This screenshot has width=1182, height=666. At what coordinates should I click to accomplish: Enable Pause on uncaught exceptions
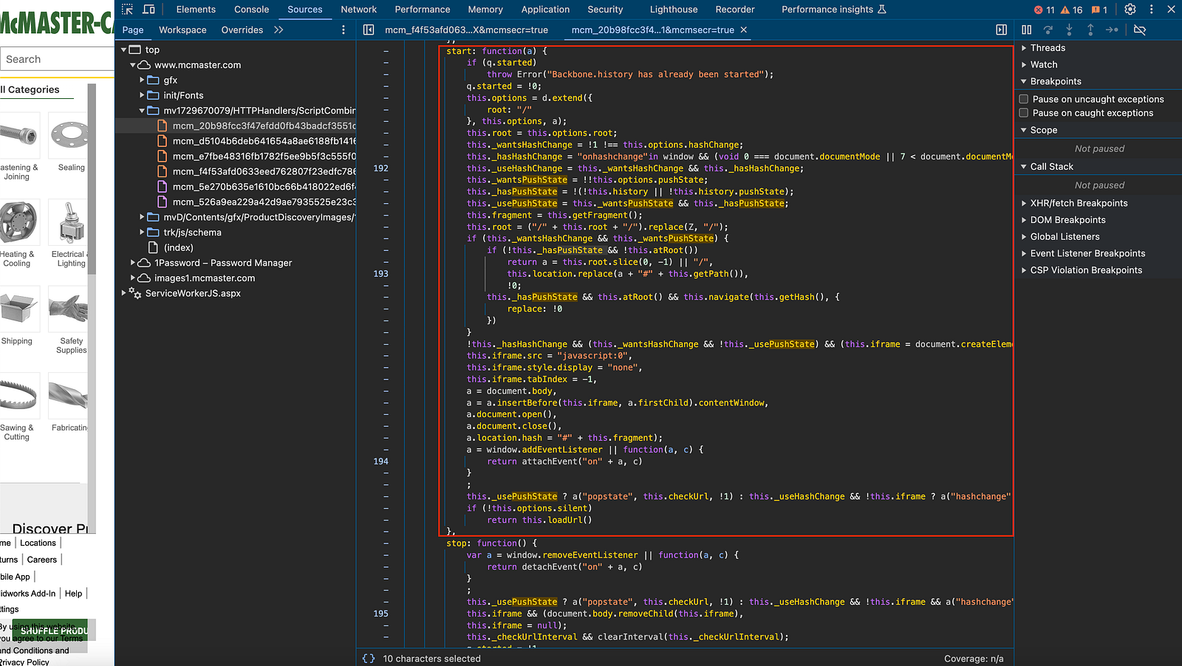click(1024, 99)
